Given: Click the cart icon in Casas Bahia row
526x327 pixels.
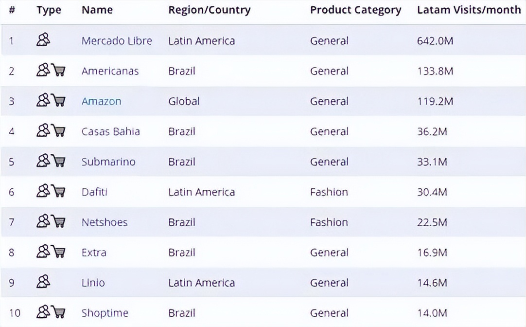Looking at the screenshot, I should point(58,131).
